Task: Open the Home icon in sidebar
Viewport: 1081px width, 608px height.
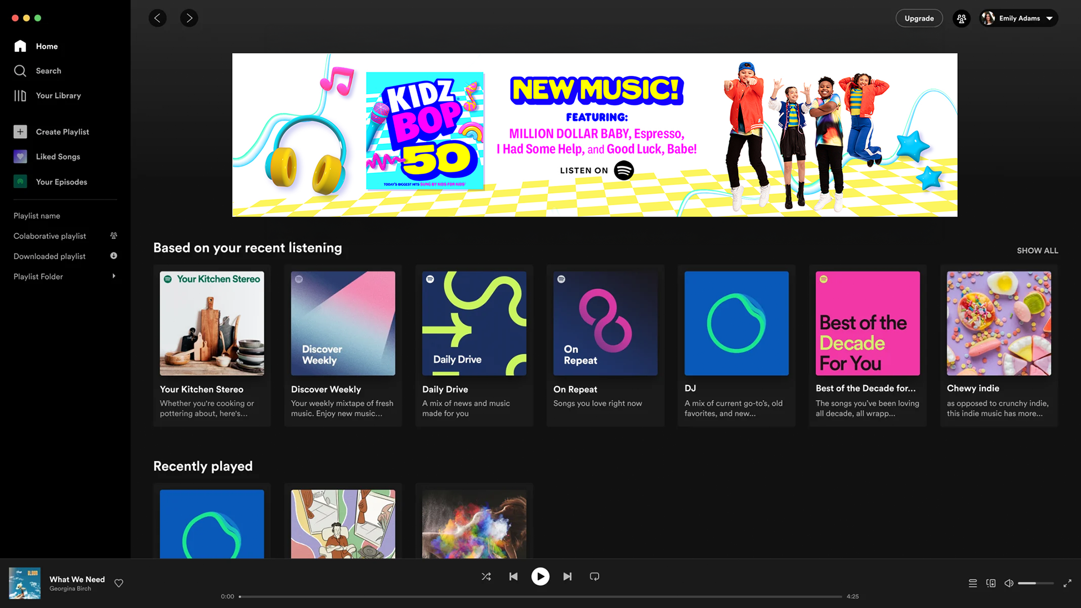Action: (20, 46)
